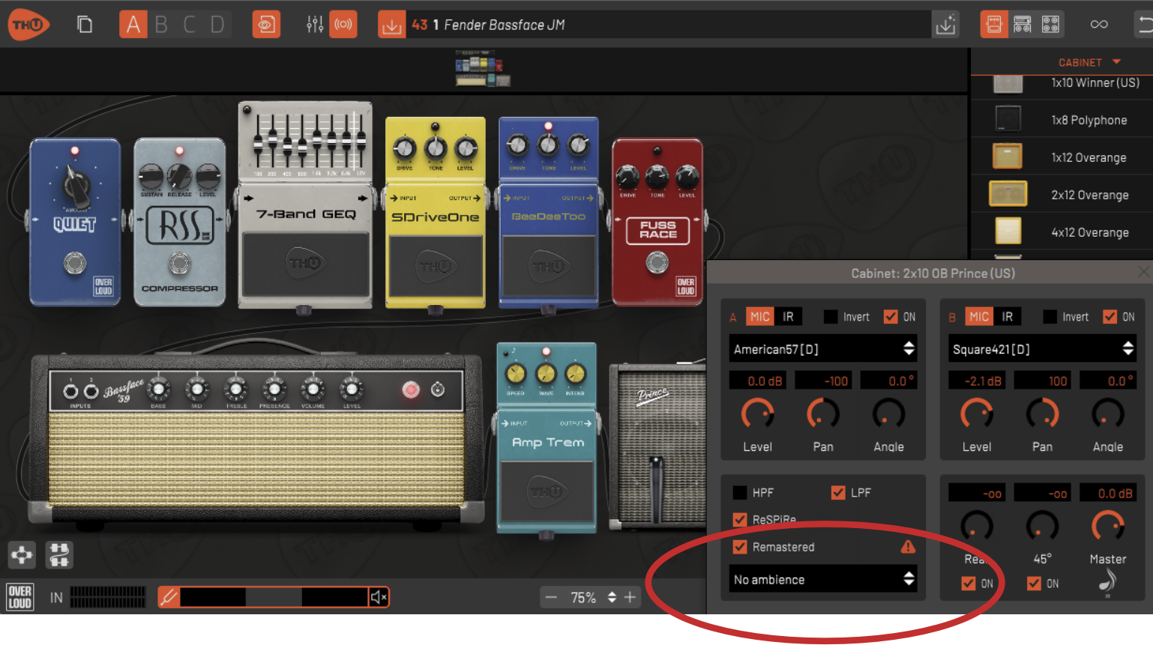
Task: Choose the 4x12 Overange cabinet
Action: 1062,231
